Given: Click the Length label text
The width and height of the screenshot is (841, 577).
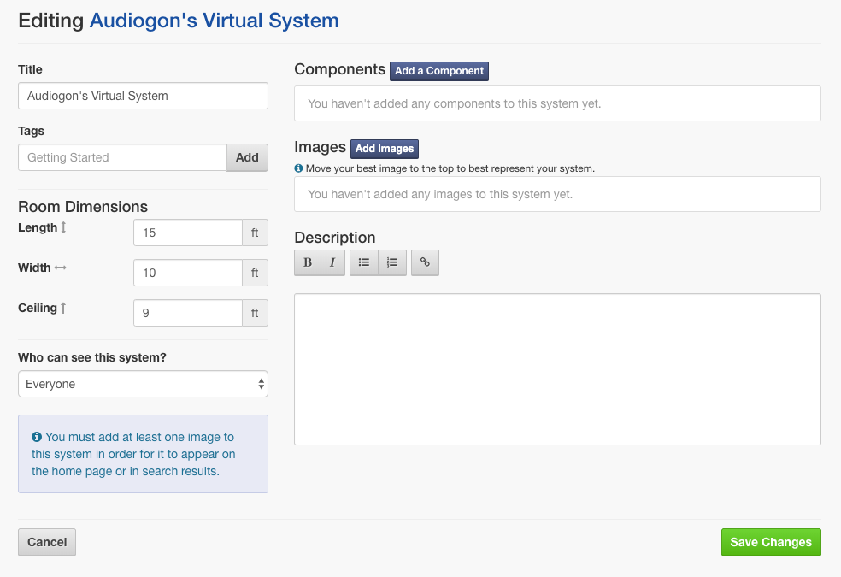Looking at the screenshot, I should 38,227.
